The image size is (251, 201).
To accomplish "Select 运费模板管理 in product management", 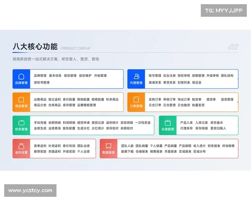I will (87, 105).
